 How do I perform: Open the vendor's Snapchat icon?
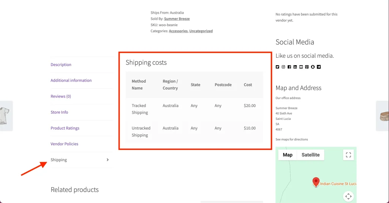point(313,67)
